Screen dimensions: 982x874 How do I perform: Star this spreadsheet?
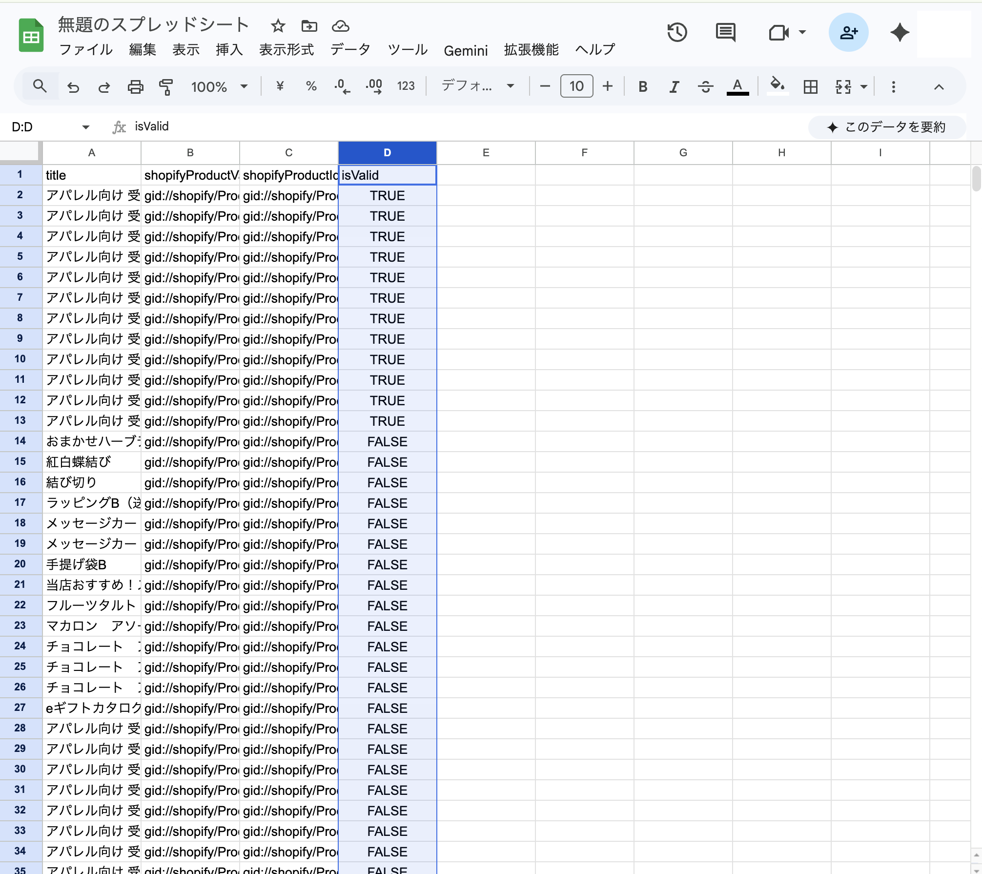(x=278, y=26)
